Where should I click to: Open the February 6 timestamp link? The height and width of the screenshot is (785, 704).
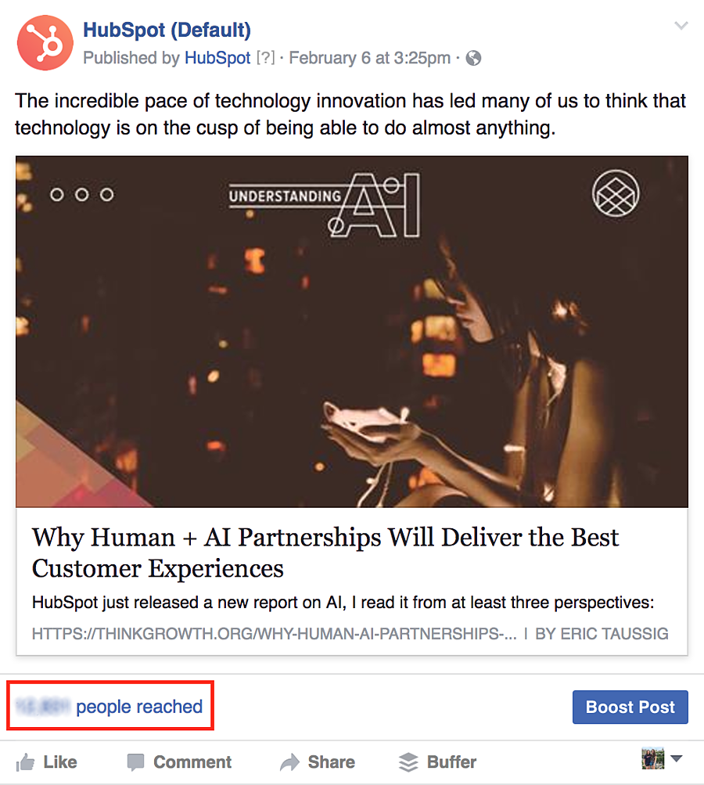click(370, 58)
